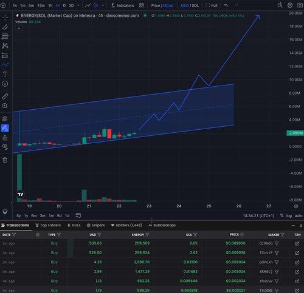Choose the candlestick chart style icon
The image size is (304, 293).
tap(96, 5)
